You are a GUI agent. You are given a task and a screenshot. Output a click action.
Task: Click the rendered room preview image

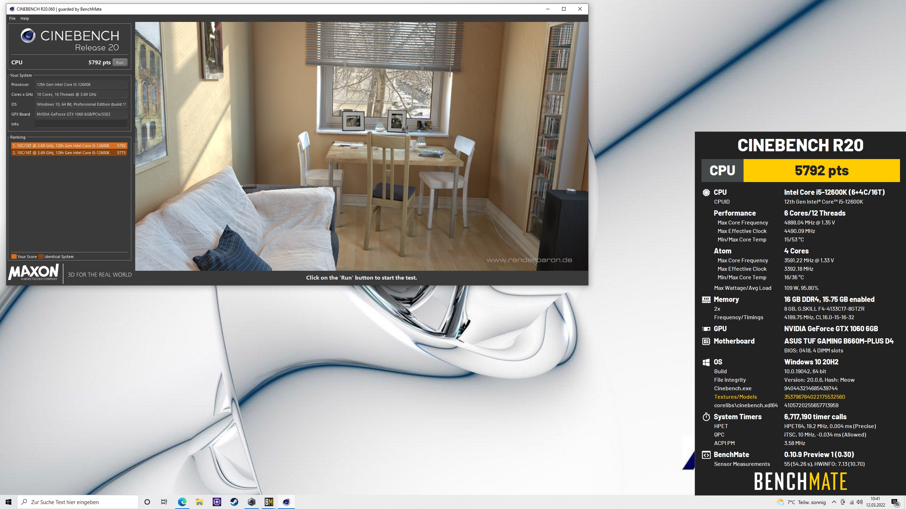(x=362, y=146)
